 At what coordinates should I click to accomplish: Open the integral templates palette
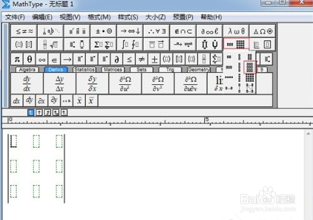coord(130,44)
